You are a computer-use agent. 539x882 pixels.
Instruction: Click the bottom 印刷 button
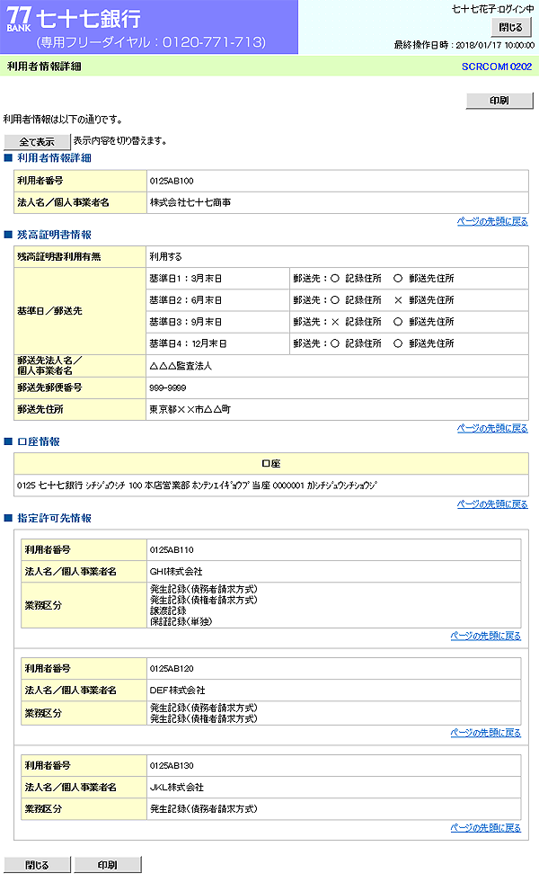coord(107,865)
